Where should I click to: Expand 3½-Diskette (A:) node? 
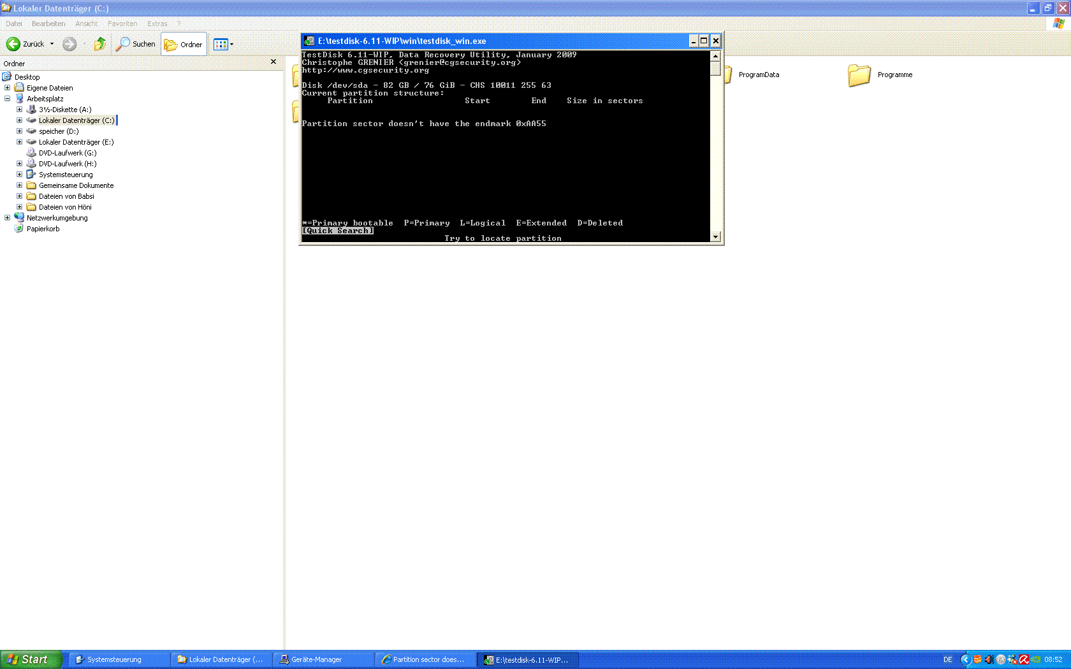tap(19, 110)
